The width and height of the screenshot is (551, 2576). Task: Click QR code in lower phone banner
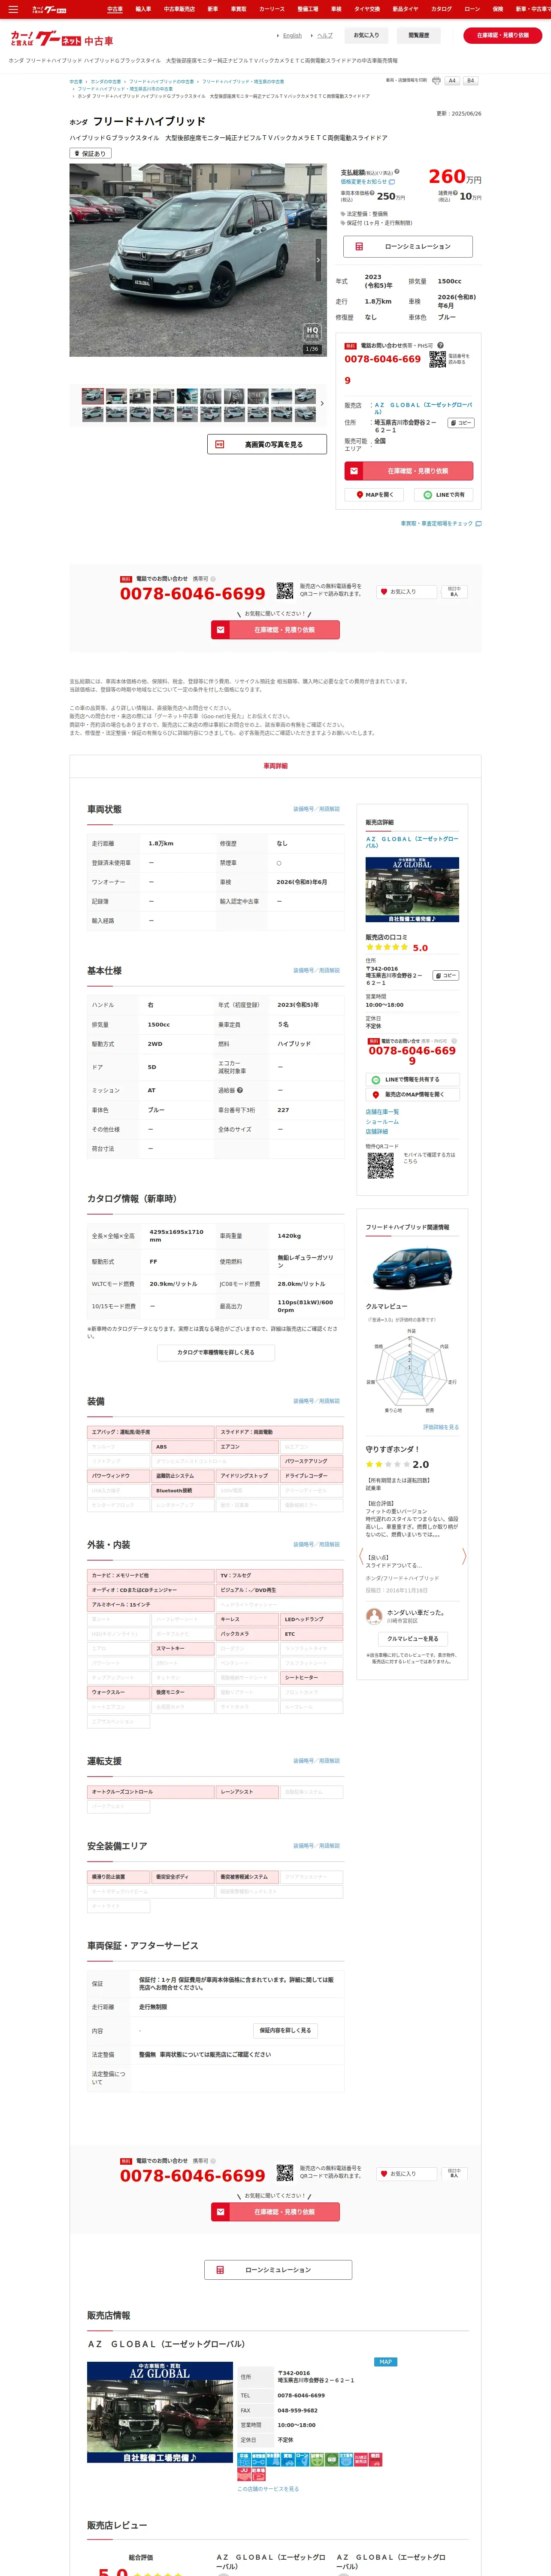point(285,2173)
